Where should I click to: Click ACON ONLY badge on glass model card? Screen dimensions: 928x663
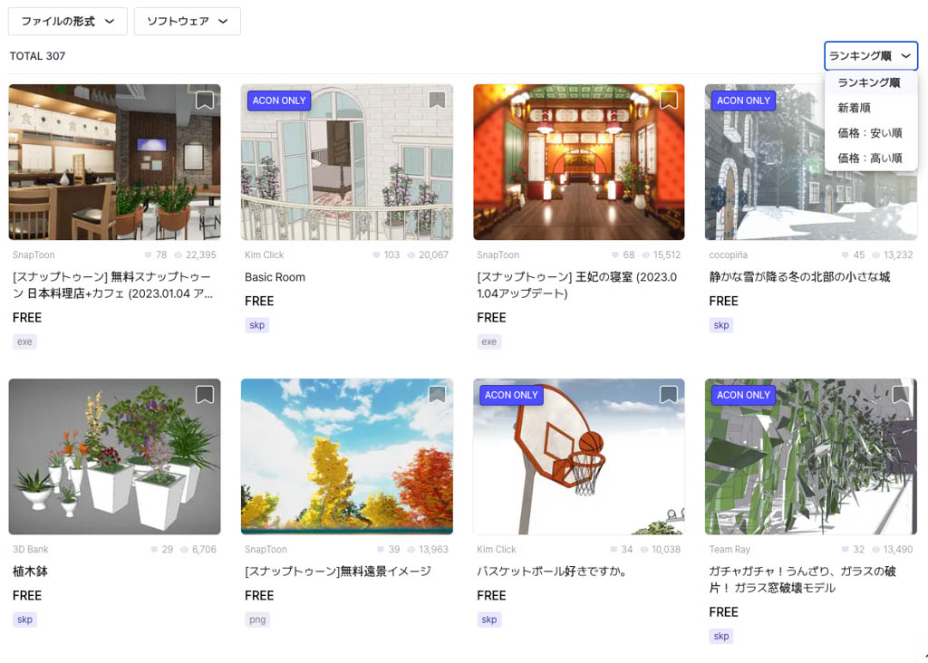click(743, 395)
